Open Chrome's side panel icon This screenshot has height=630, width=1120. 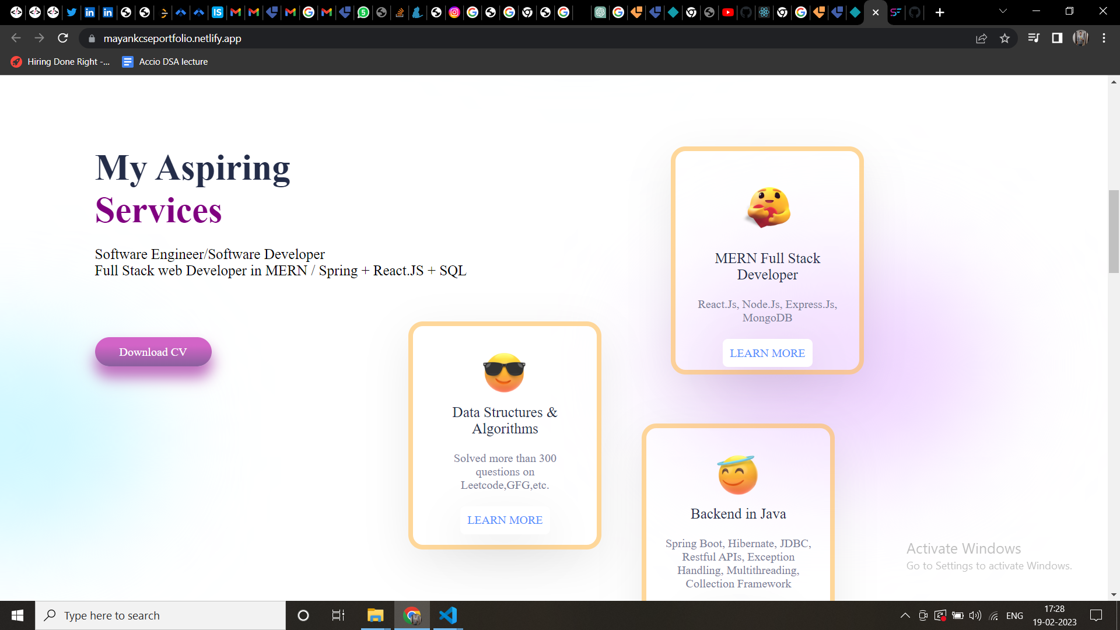(1056, 38)
